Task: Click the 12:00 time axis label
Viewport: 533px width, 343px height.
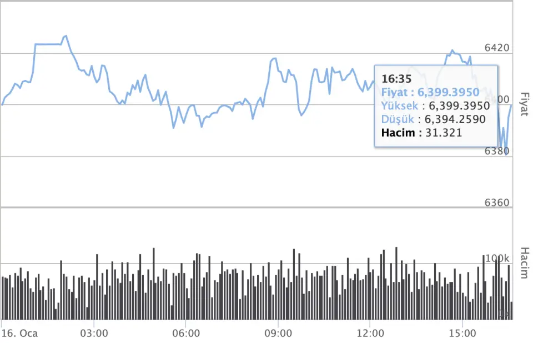Action: click(x=370, y=334)
